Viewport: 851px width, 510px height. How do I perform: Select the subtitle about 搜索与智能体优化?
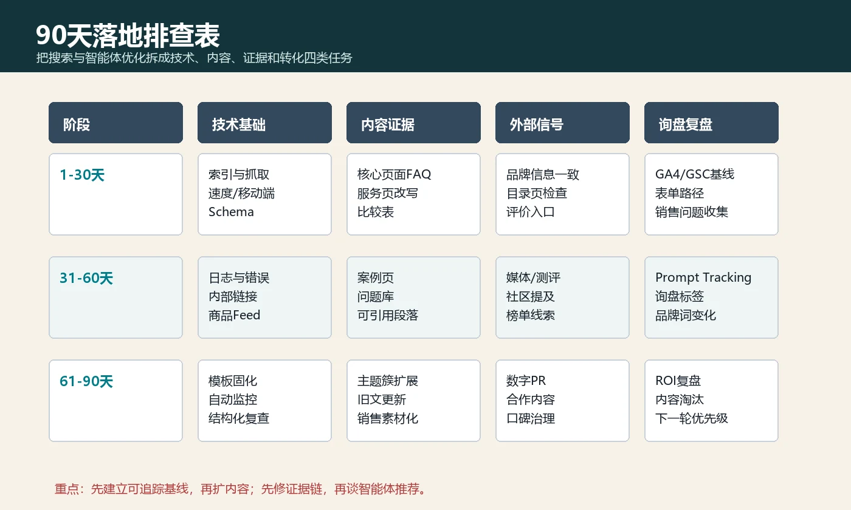click(194, 58)
